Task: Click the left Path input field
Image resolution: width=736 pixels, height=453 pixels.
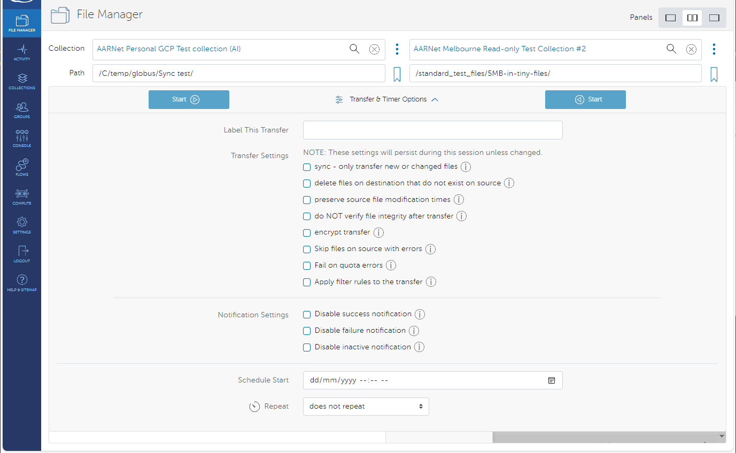Action: coord(239,74)
